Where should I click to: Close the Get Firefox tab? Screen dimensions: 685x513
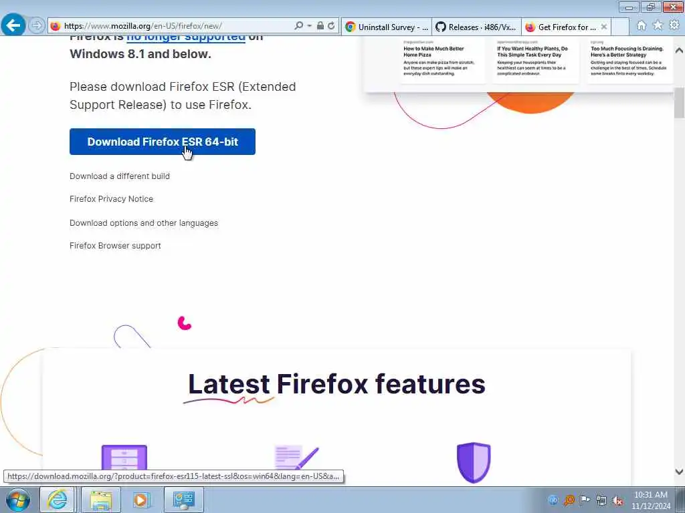click(x=604, y=27)
